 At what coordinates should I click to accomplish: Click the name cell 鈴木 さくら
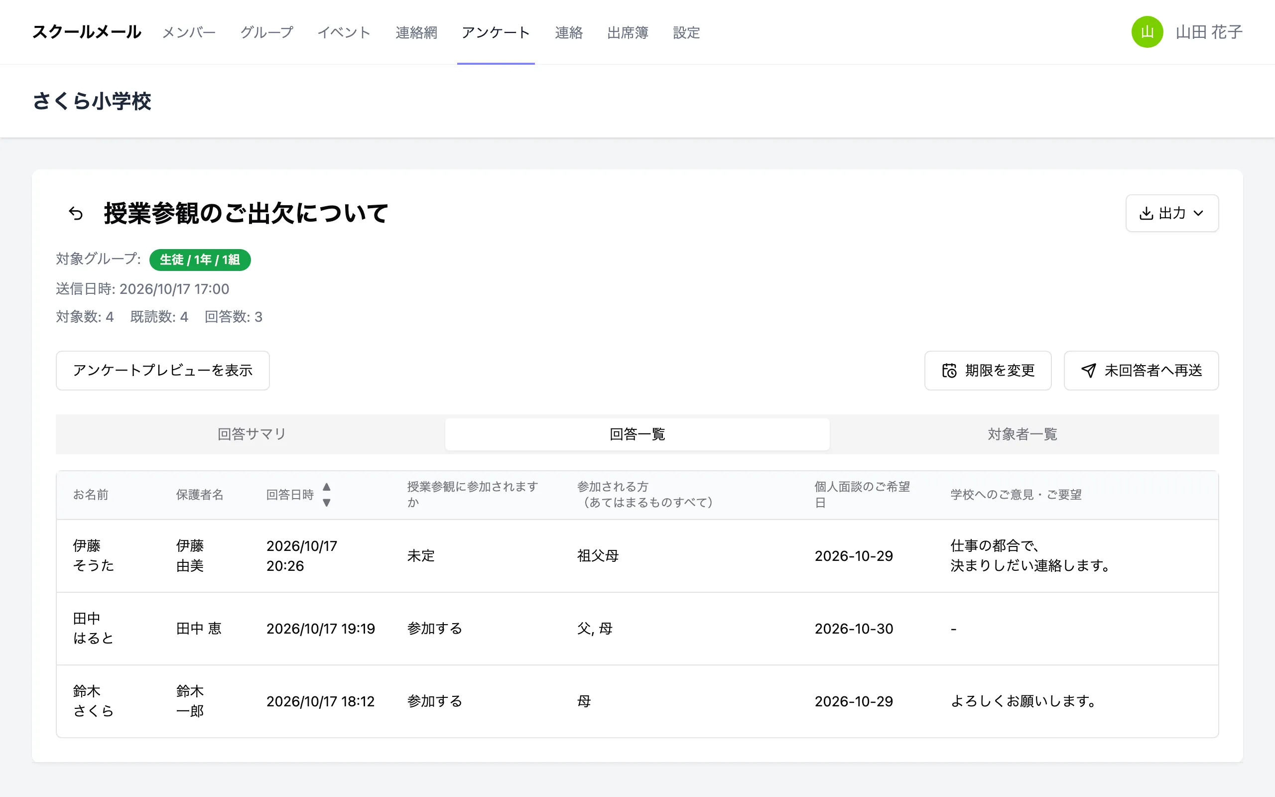pos(93,701)
